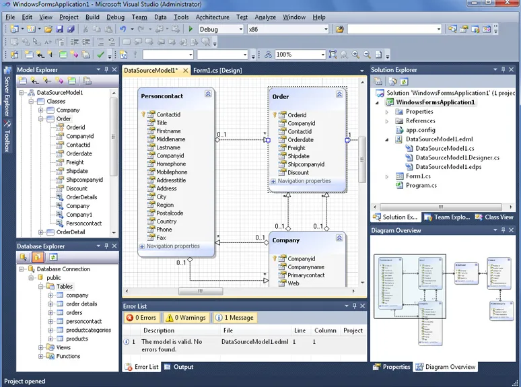521x387 pixels.
Task: Expand Form1.cs in Solution Explorer
Action: click(x=387, y=177)
